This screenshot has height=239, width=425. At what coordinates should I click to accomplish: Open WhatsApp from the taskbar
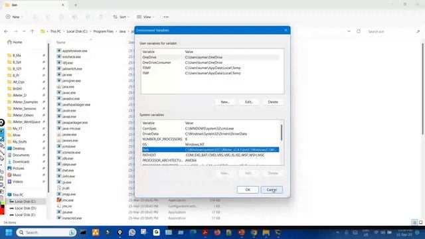click(132, 232)
